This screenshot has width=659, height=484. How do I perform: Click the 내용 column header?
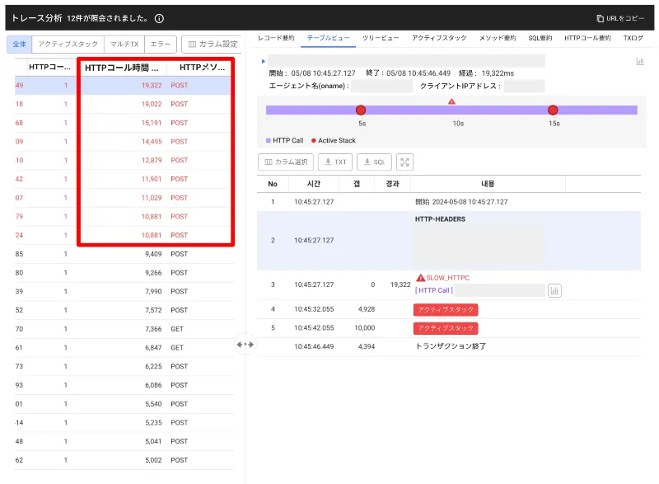pos(488,184)
